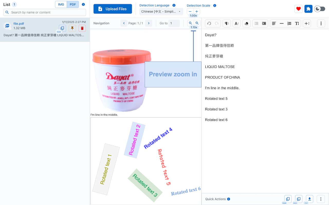329x205 pixels.
Task: Click the Upload Files button
Action: coord(113,9)
